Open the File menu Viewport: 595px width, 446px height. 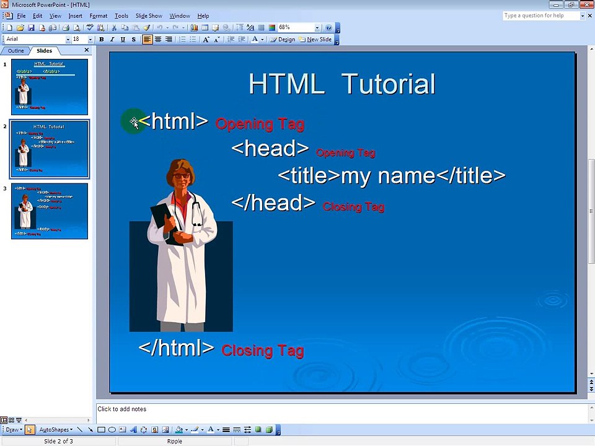coord(21,16)
